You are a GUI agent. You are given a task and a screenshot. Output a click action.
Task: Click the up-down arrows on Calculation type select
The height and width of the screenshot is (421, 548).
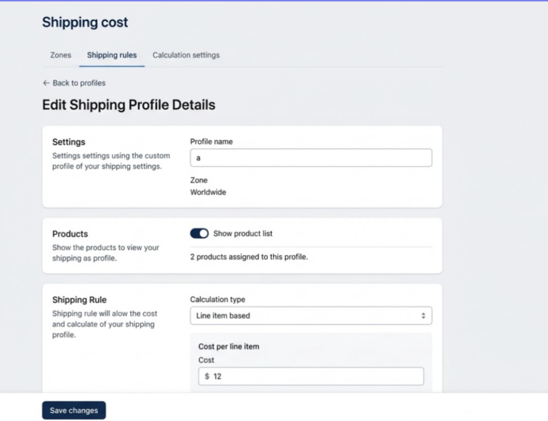pyautogui.click(x=423, y=316)
